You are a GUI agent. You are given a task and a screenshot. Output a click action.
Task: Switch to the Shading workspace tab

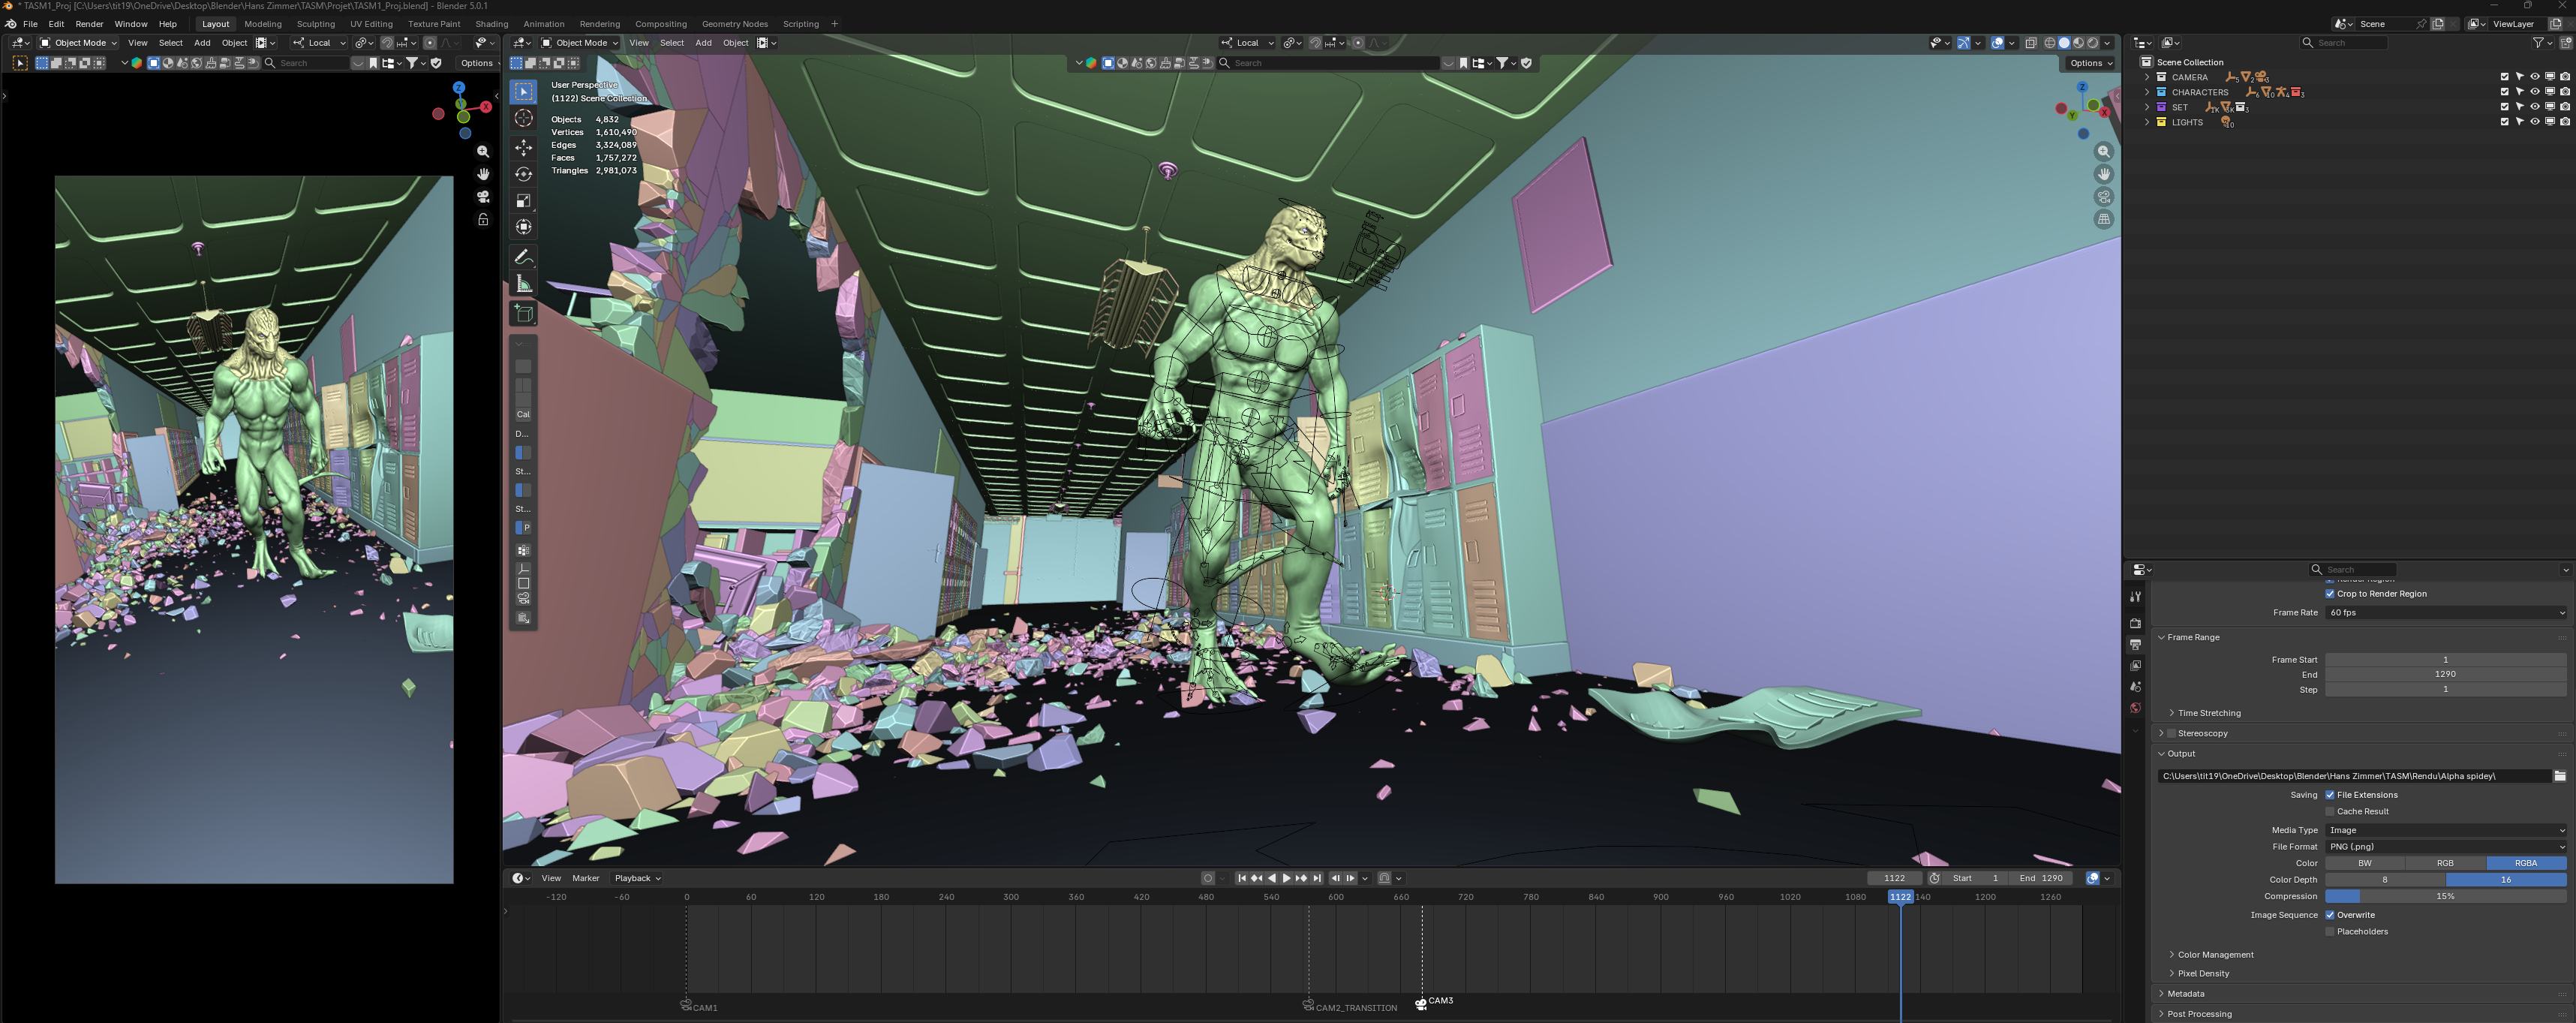(x=492, y=23)
